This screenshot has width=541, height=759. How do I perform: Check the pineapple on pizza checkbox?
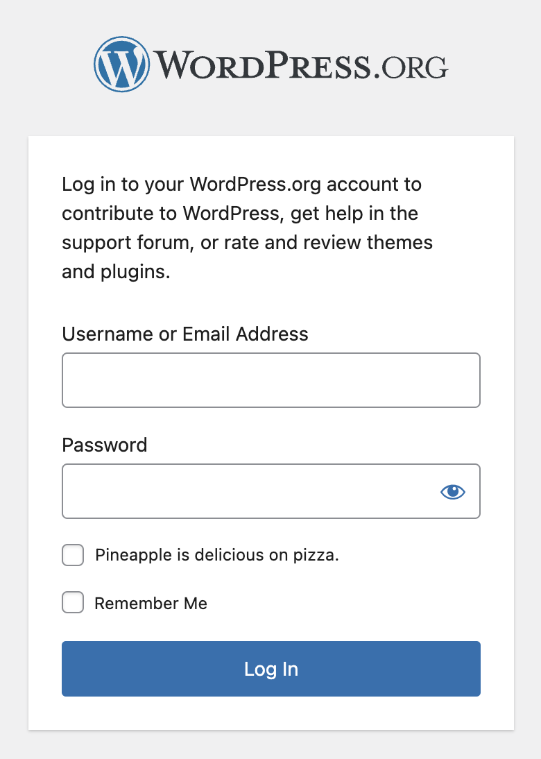[73, 555]
